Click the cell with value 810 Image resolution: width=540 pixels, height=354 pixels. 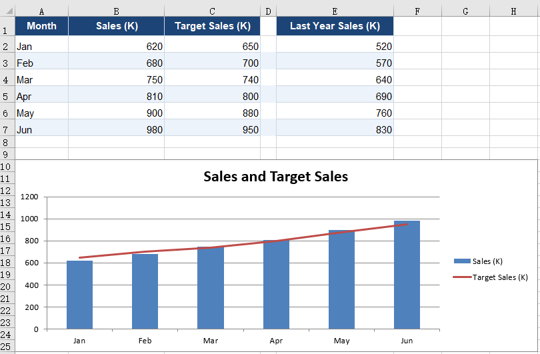click(117, 95)
